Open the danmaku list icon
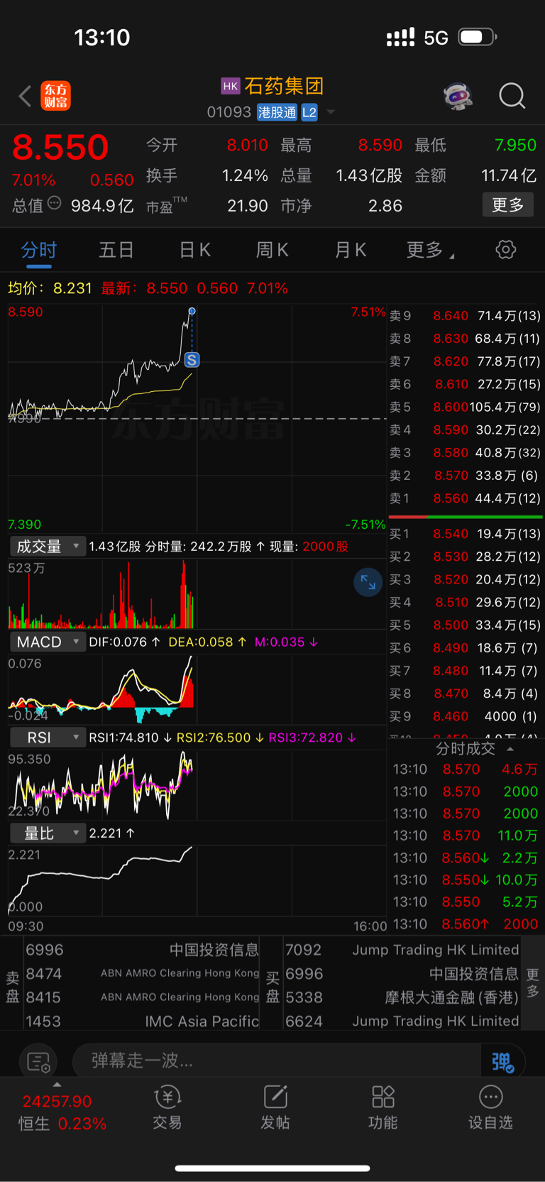545x1182 pixels. tap(38, 1062)
